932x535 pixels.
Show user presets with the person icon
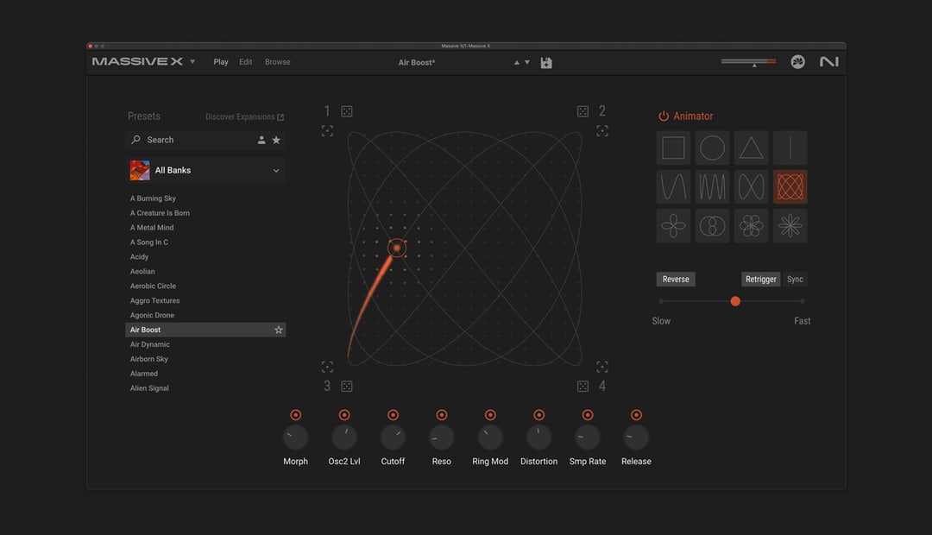pos(261,140)
